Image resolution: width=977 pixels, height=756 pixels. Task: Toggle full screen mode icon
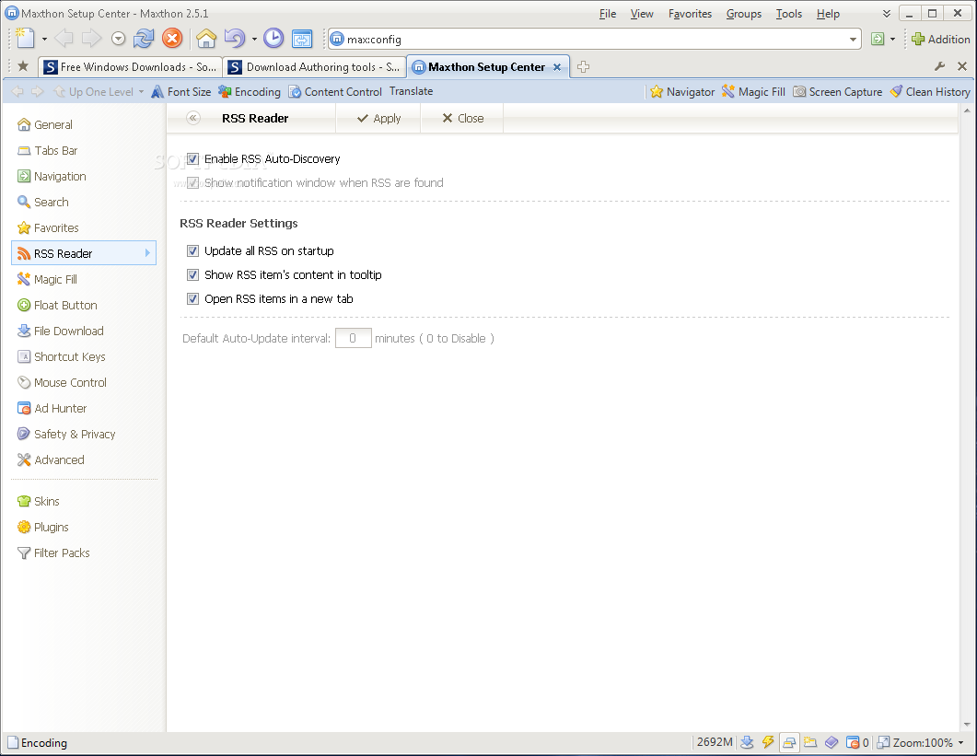click(x=302, y=39)
